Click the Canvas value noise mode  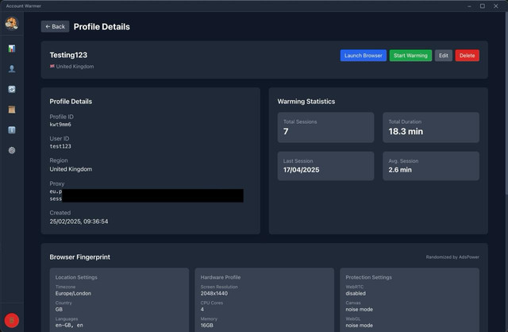(360, 309)
